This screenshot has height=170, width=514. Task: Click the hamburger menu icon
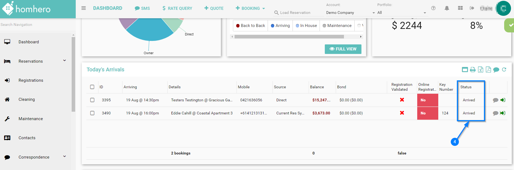[x=84, y=8]
